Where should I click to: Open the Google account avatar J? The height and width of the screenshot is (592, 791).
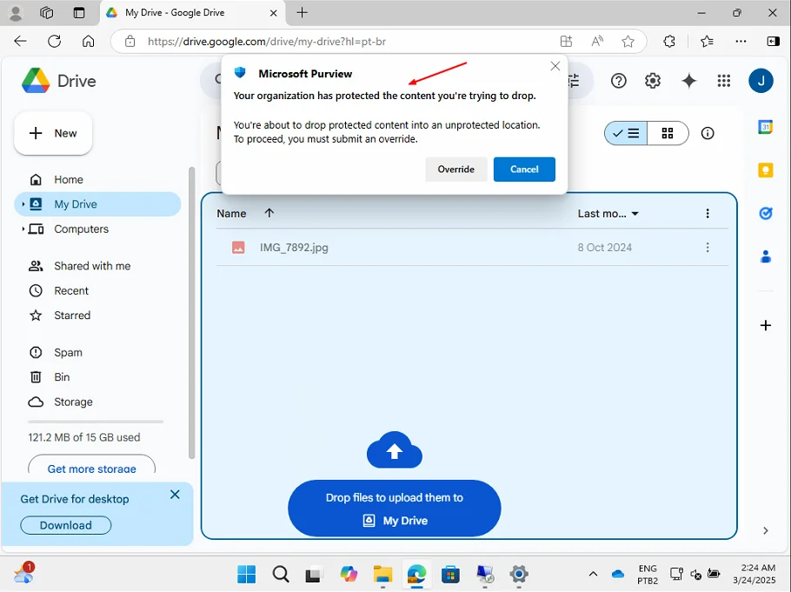761,81
